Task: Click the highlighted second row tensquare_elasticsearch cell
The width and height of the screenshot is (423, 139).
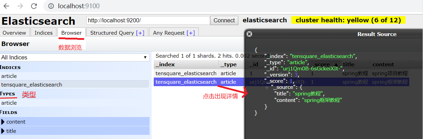Action: click(x=186, y=82)
